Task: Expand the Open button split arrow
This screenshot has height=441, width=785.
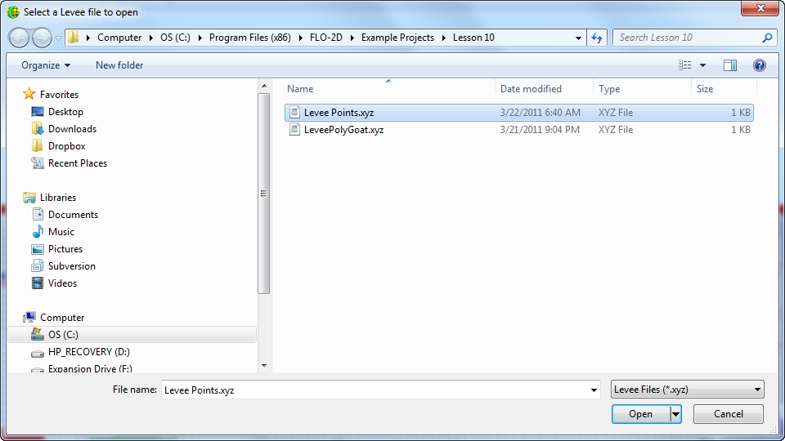Action: click(675, 414)
